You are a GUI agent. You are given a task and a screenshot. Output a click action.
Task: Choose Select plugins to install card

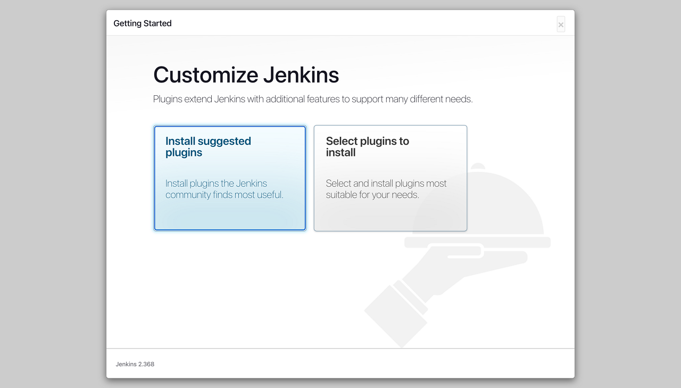point(391,178)
